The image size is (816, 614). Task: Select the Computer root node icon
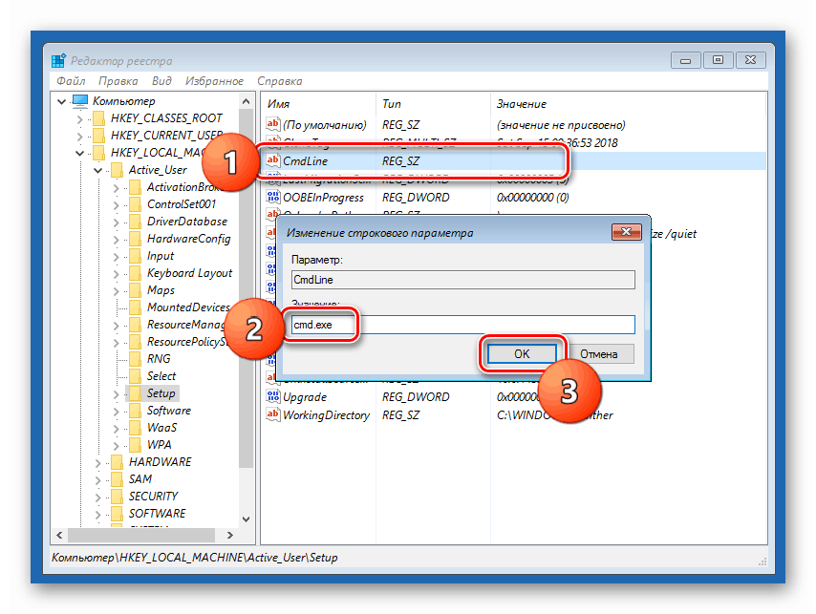point(80,101)
